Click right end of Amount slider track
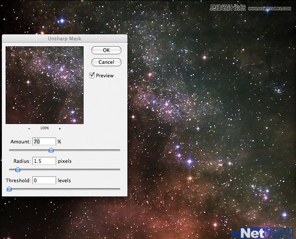 pos(119,150)
